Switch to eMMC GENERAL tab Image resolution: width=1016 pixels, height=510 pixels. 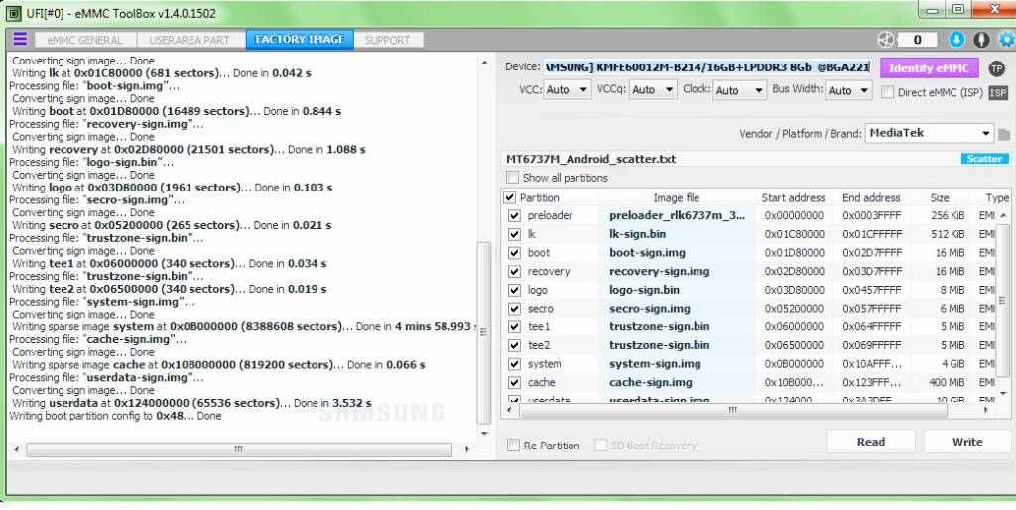point(84,40)
